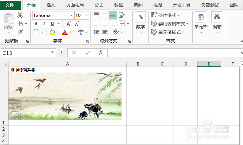243x145 pixels.
Task: Toggle bottom vertical alignment
Action: coord(113,15)
